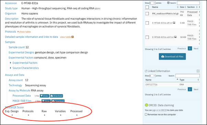207x125 pixels.
Task: Click the Linked Information external link icon
Action: pos(146,71)
